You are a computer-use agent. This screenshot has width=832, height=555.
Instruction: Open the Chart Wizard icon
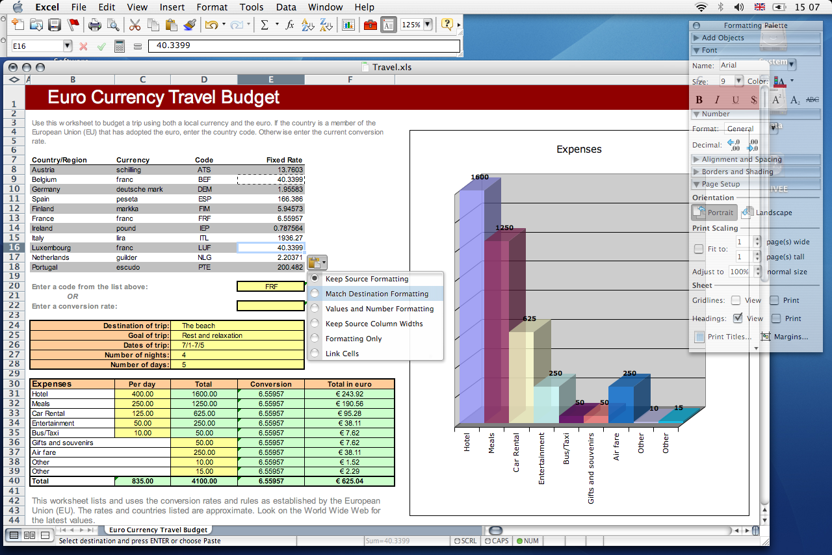348,25
